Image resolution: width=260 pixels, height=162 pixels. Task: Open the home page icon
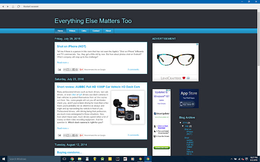(x=13, y=6)
